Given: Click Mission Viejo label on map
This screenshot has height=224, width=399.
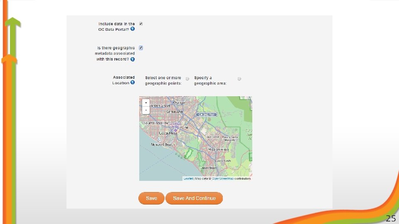Looking at the screenshot, I should pos(219,150).
